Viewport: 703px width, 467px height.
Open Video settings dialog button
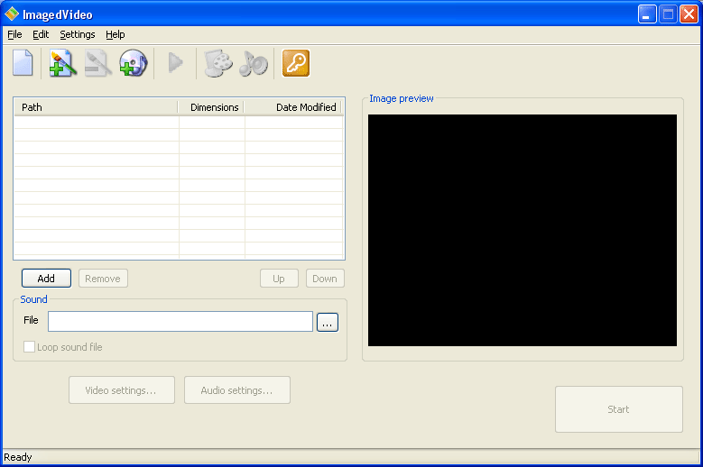coord(122,390)
